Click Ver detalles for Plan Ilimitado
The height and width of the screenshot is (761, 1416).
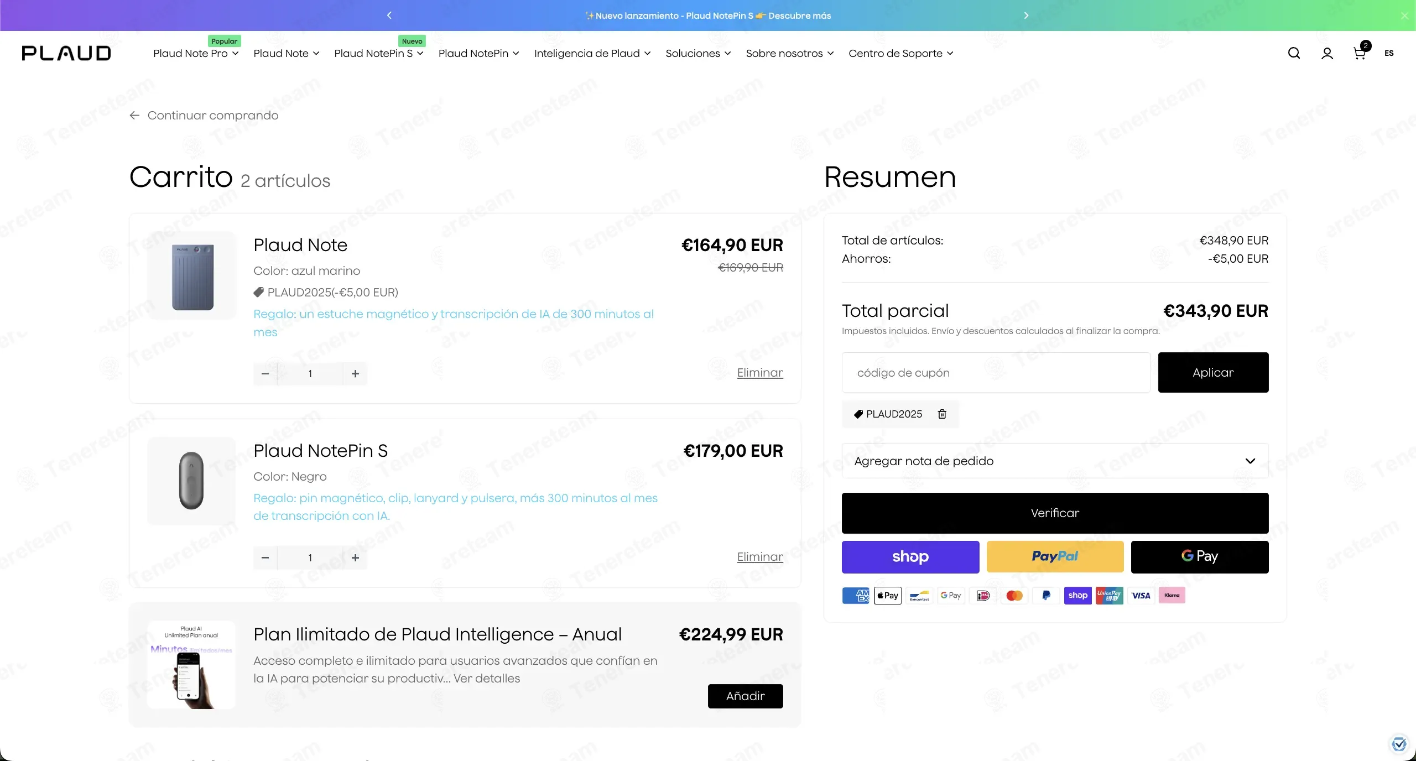pyautogui.click(x=487, y=679)
